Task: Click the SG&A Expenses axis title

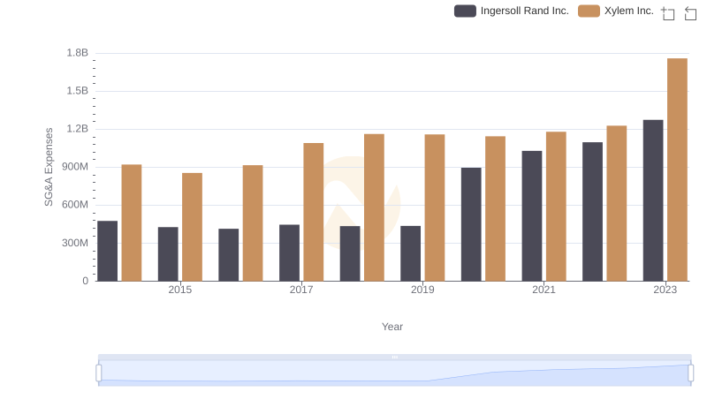Action: pyautogui.click(x=49, y=167)
